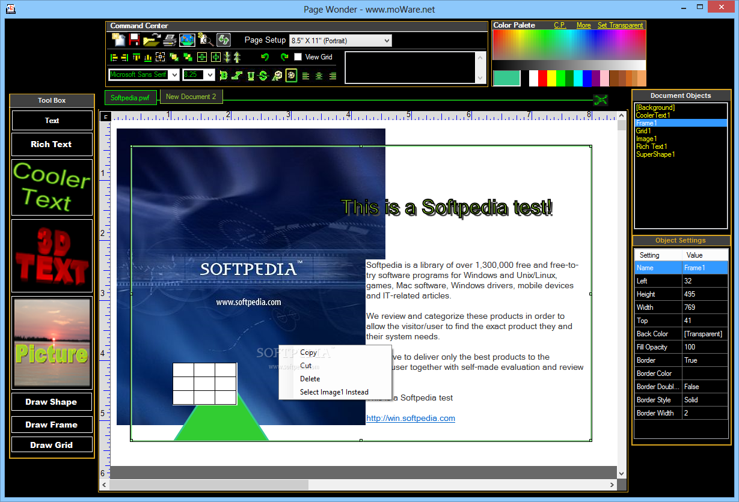
Task: Apply underline formatting with the U icon
Action: click(x=251, y=75)
